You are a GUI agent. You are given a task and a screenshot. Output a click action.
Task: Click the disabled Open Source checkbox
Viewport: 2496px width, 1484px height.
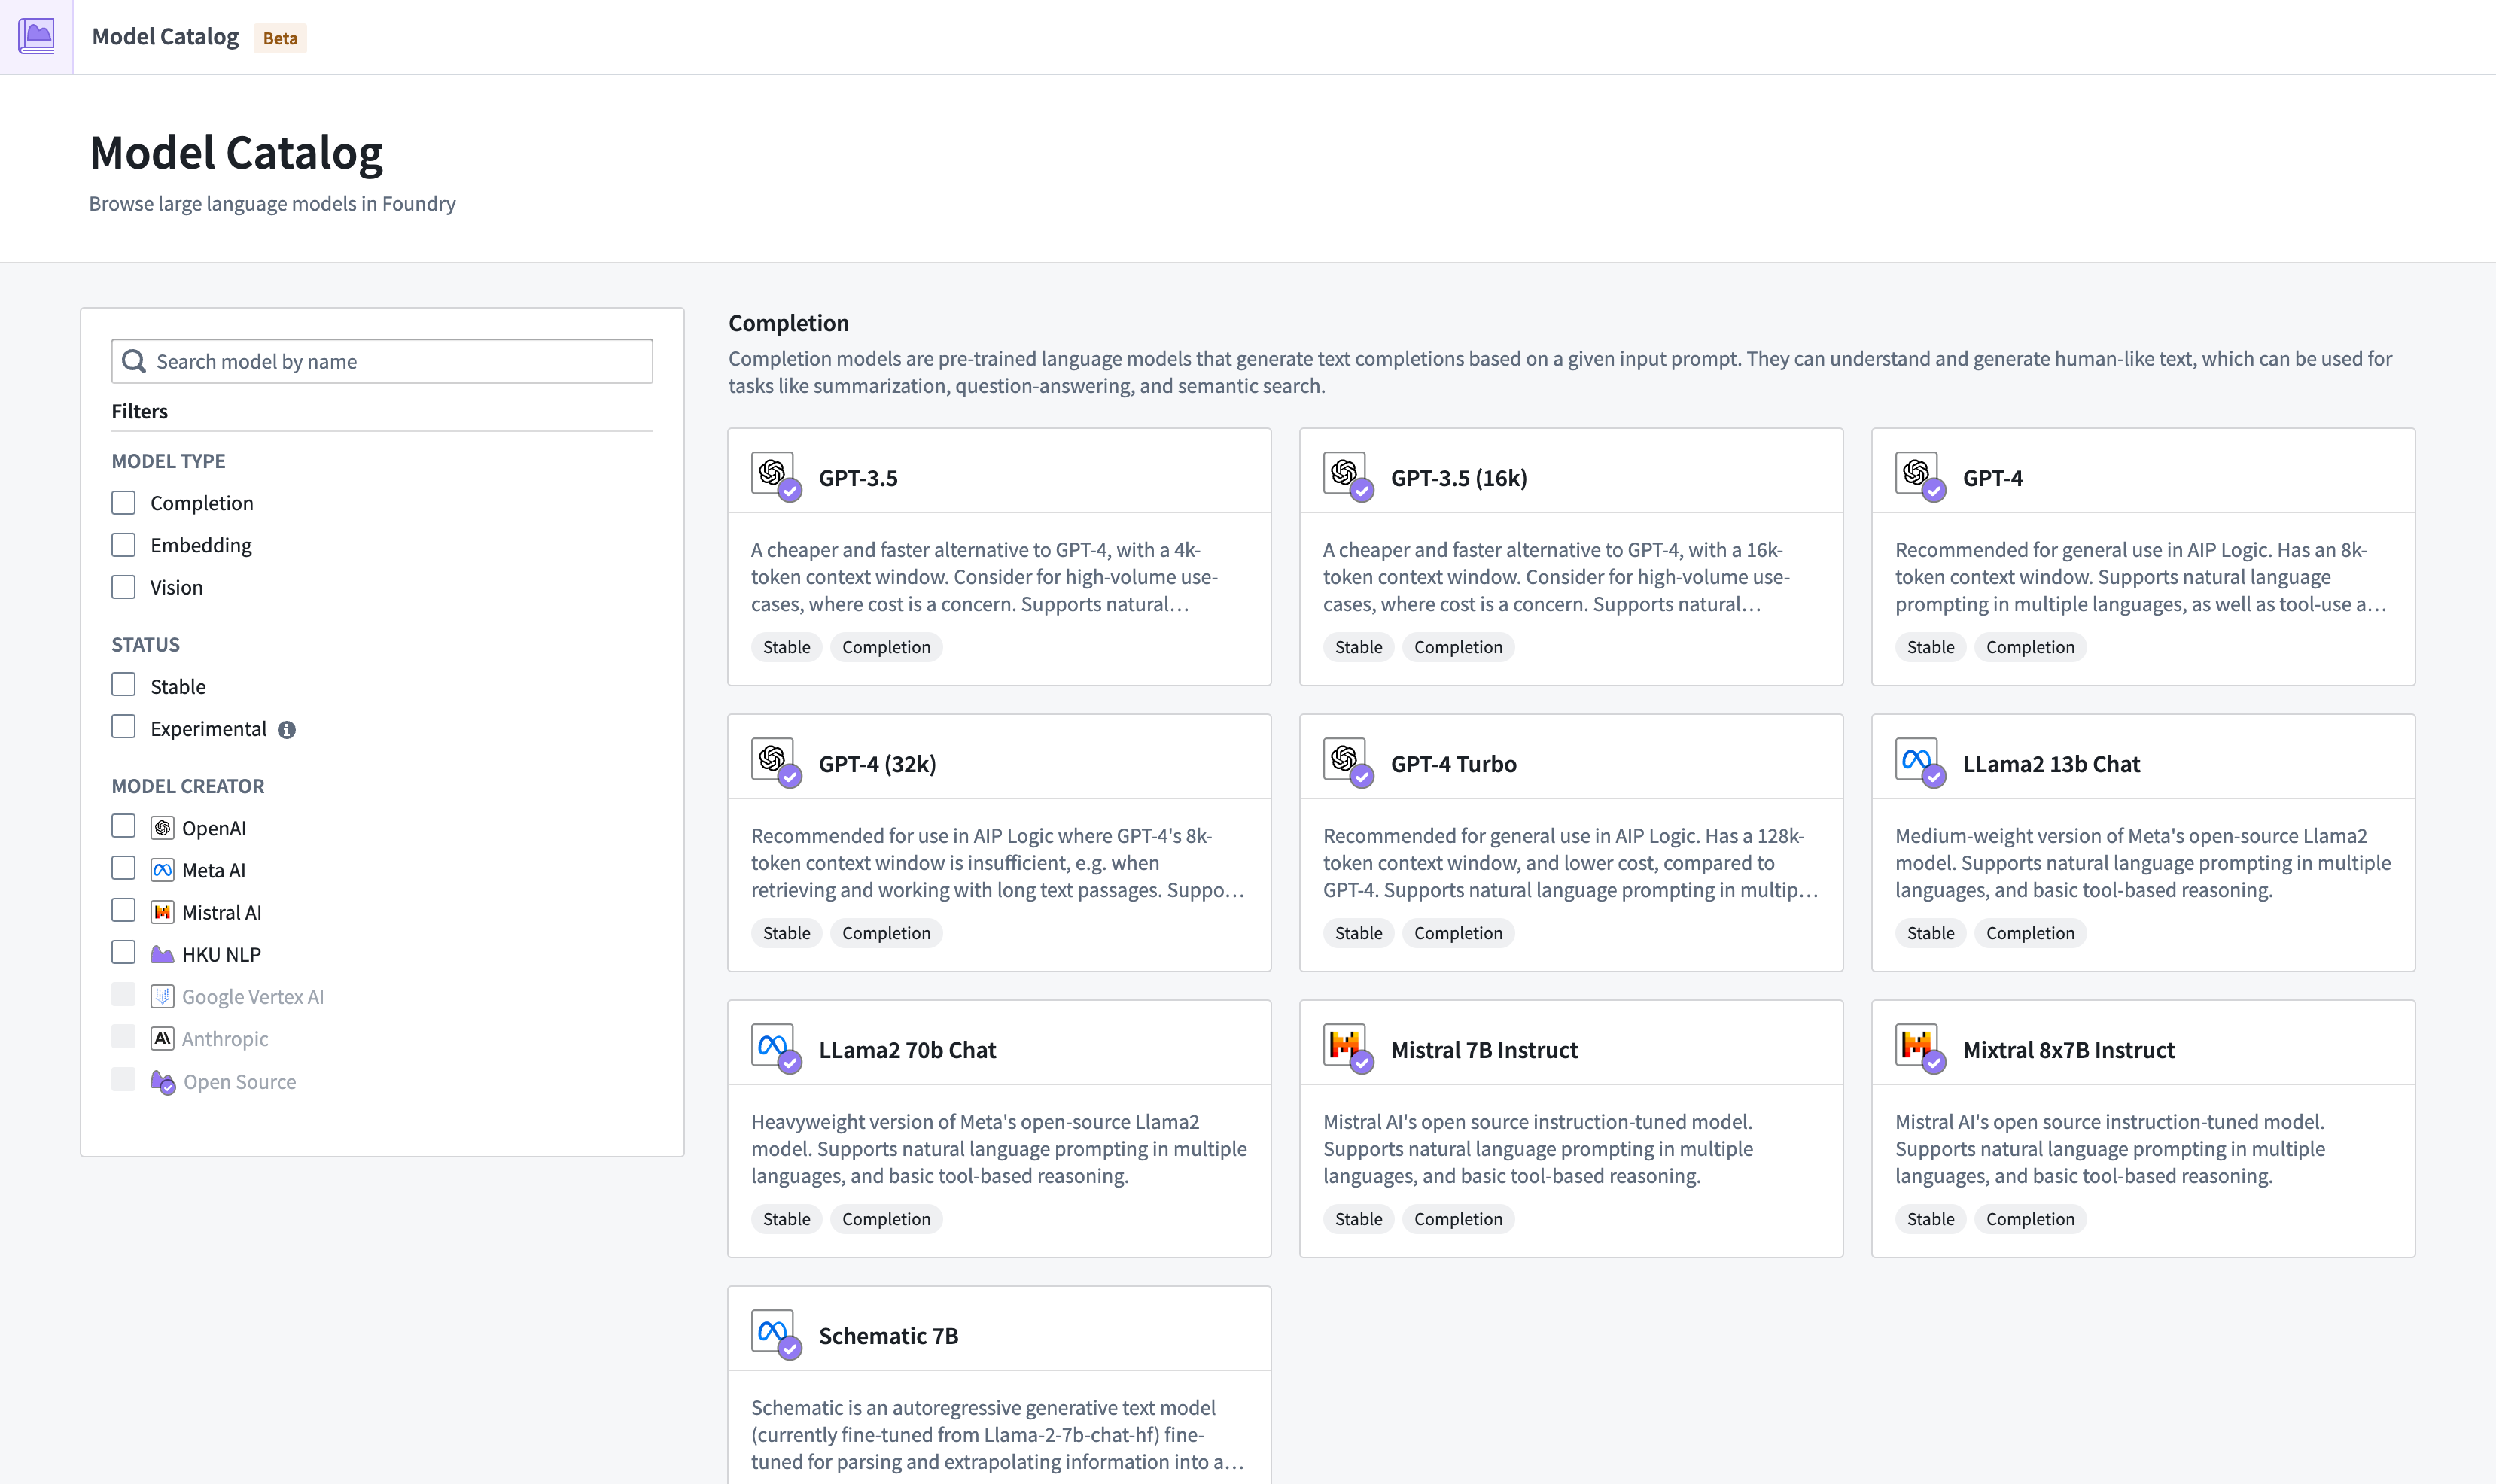click(123, 1079)
